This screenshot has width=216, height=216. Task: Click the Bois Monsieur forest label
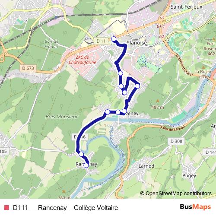point(62,116)
